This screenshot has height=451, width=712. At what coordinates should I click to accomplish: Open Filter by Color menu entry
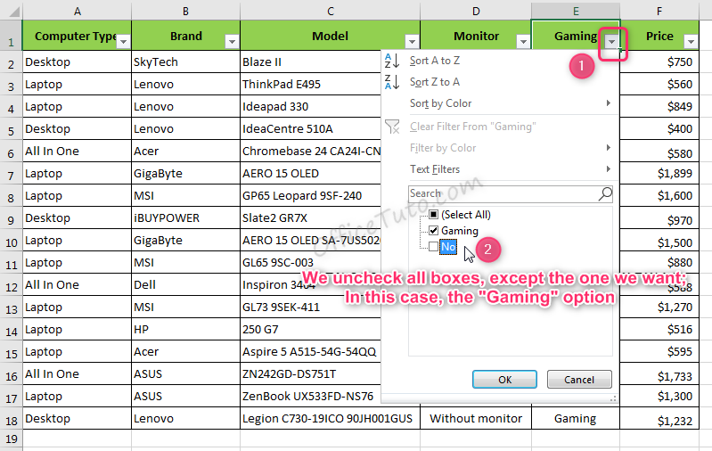[501, 148]
